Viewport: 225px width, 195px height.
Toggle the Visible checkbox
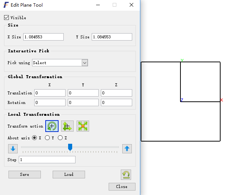(7, 18)
